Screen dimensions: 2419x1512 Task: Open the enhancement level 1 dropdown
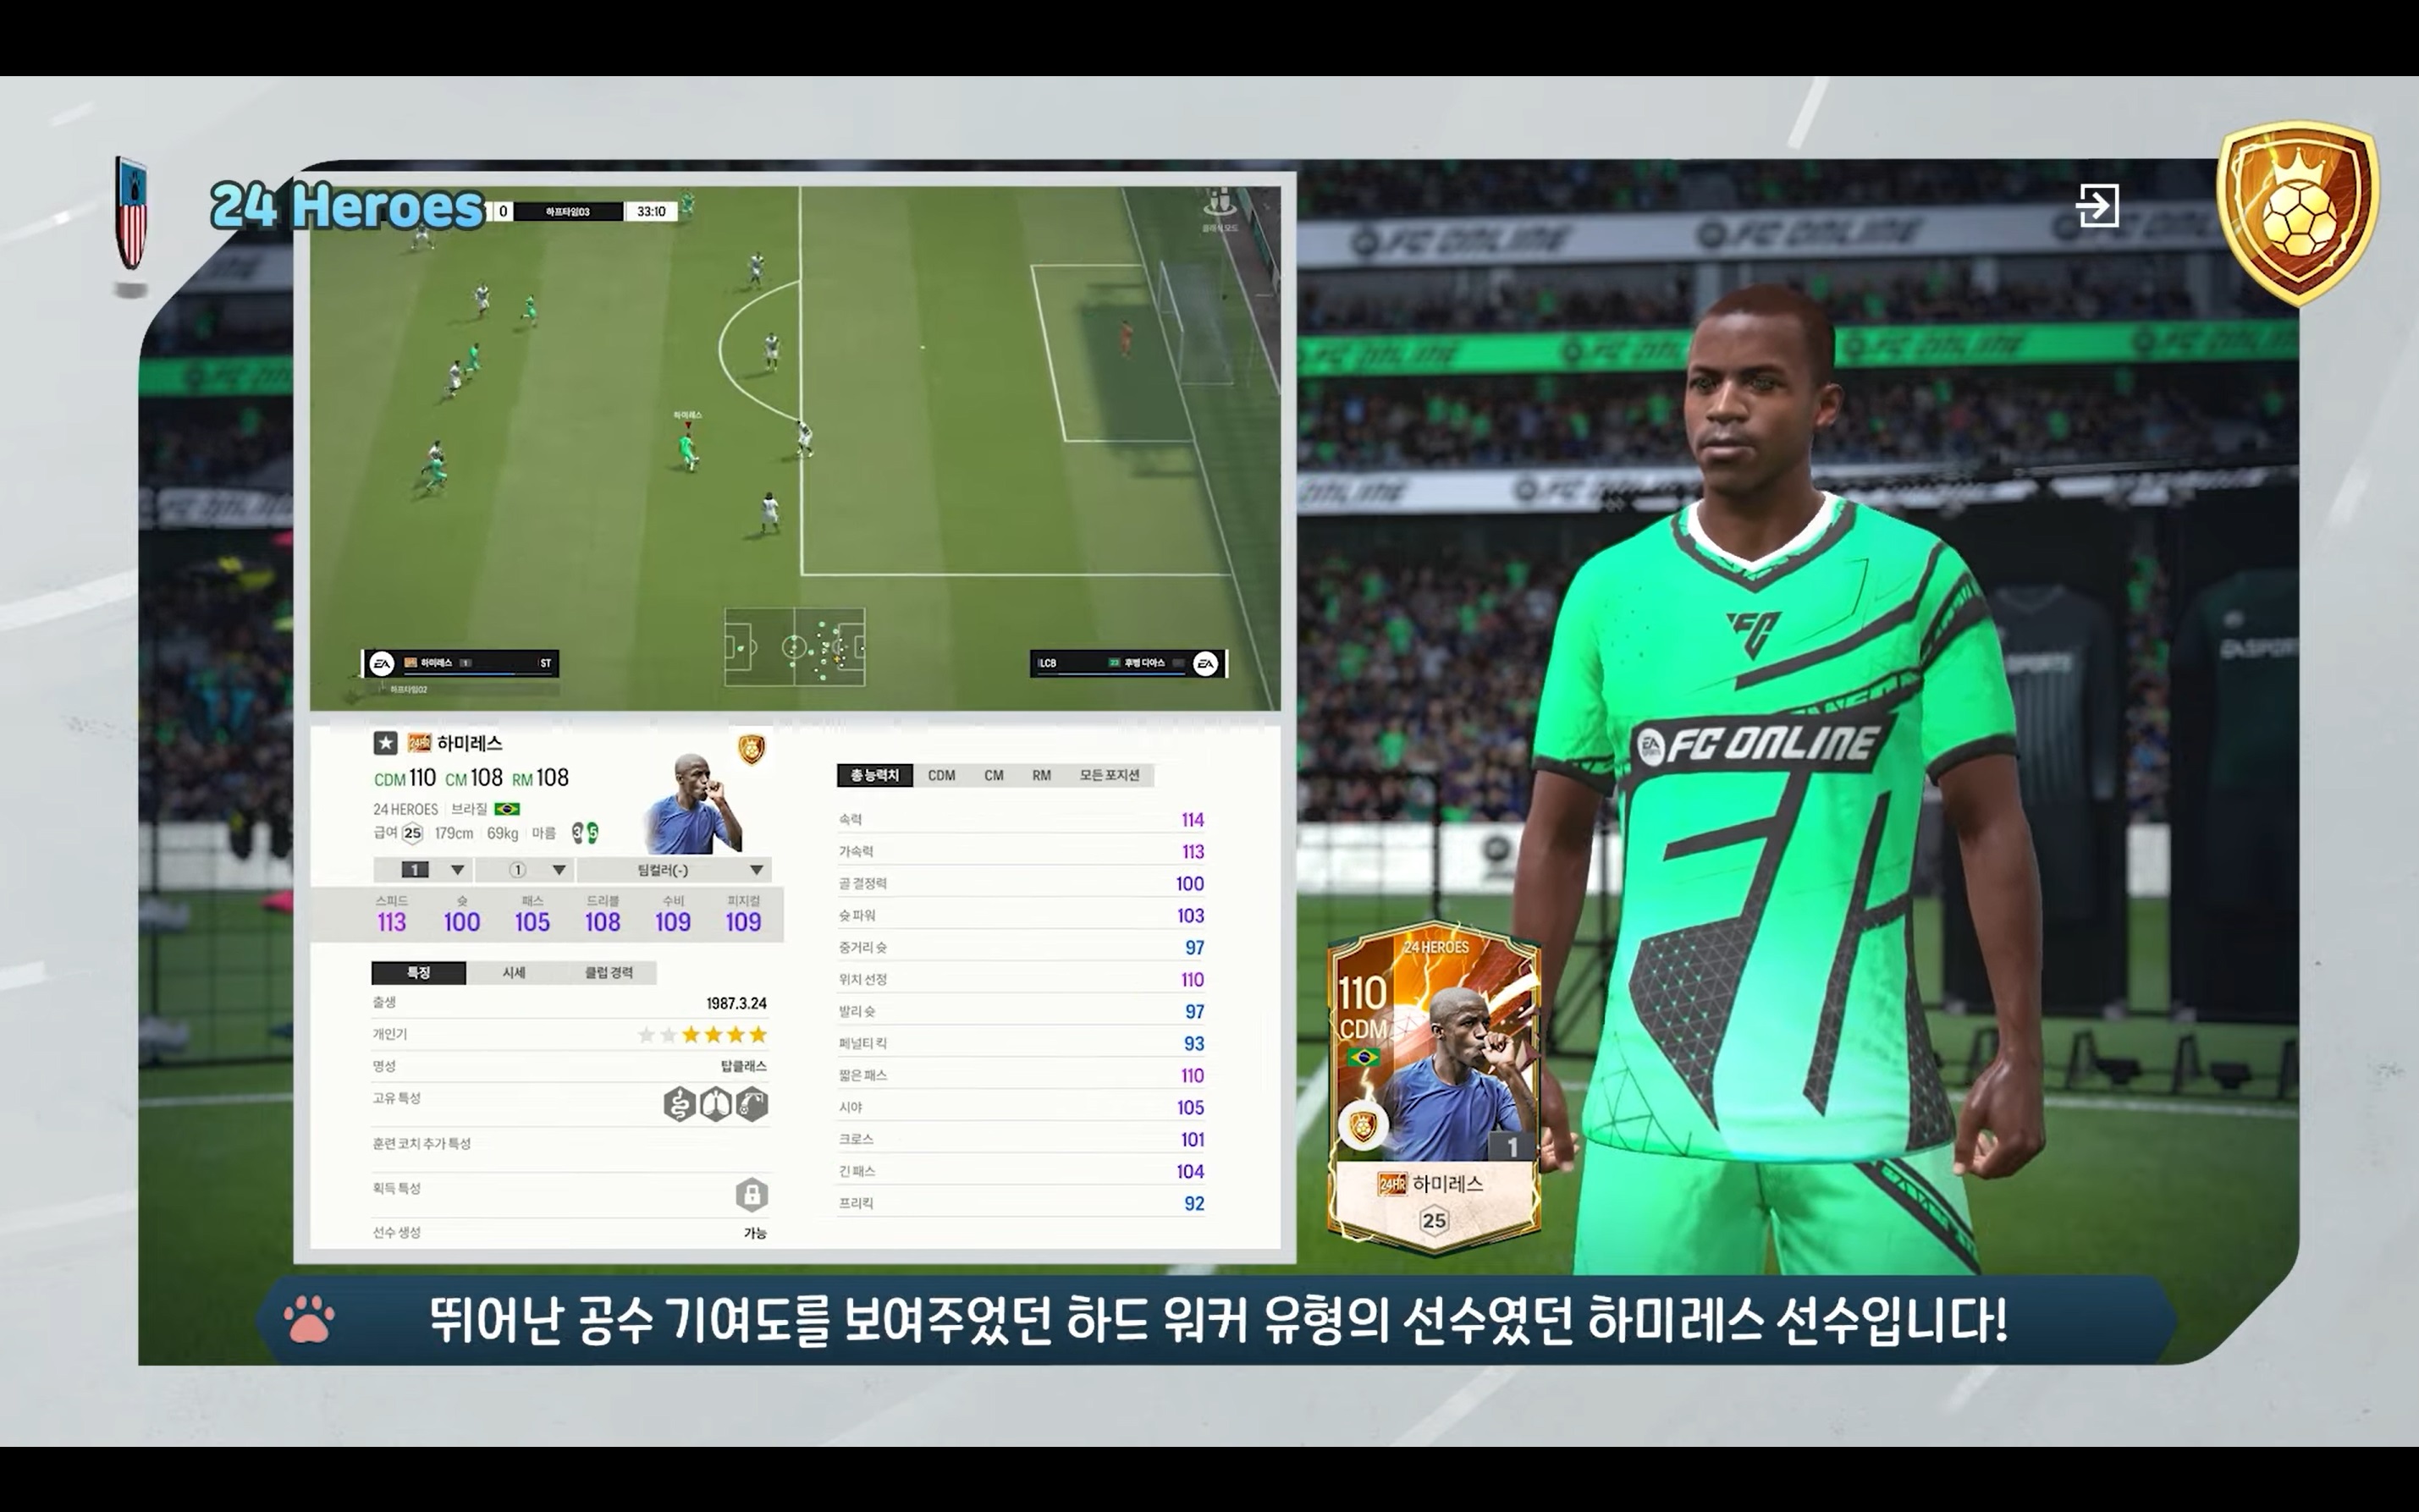(422, 870)
